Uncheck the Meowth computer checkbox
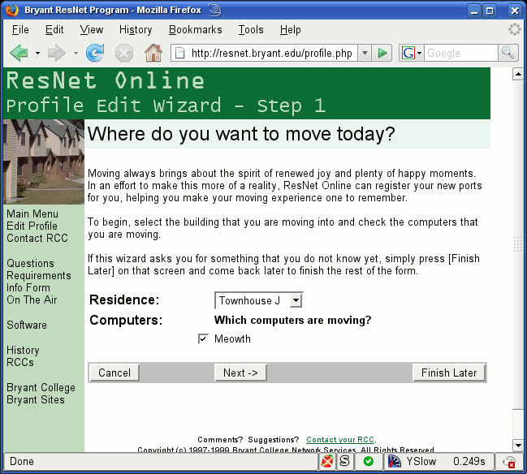 coord(203,338)
